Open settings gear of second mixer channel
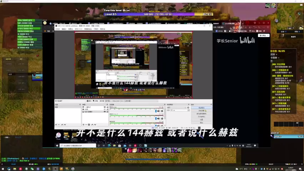This screenshot has height=171, width=304. pos(162,118)
